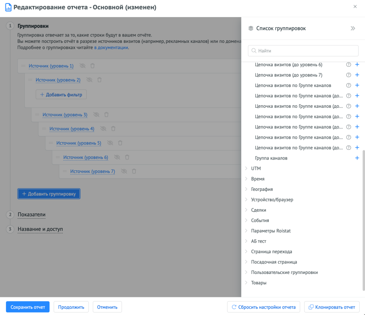
Task: Expand the Устройство/браузер category
Action: click(x=246, y=199)
